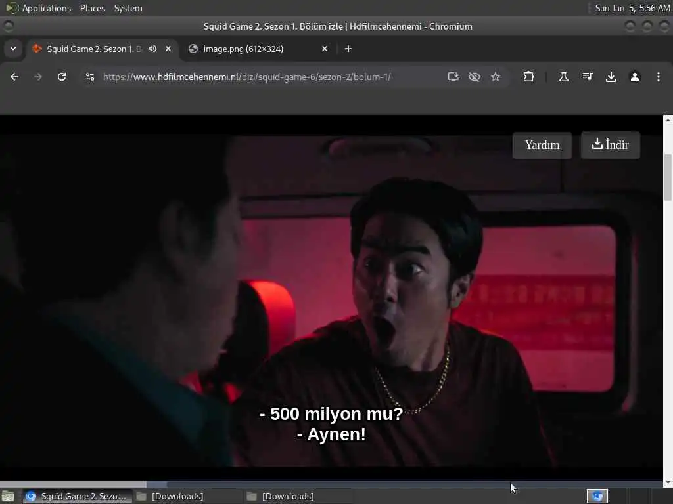The image size is (673, 504).
Task: Click the Yardım button
Action: point(542,145)
